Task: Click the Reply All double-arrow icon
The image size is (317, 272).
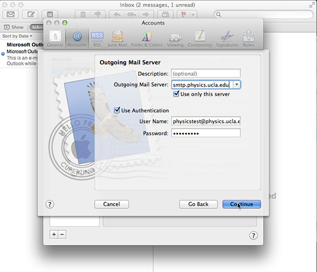Action: coord(132,14)
